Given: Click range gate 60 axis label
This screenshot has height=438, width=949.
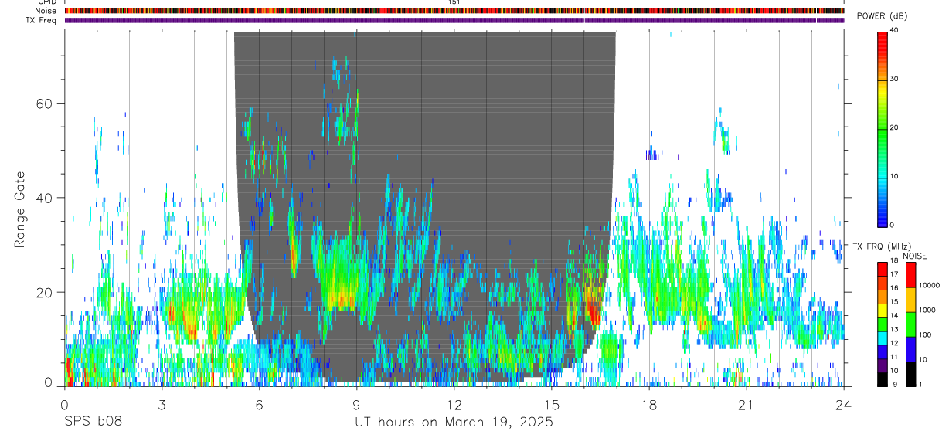Looking at the screenshot, I should (x=43, y=104).
